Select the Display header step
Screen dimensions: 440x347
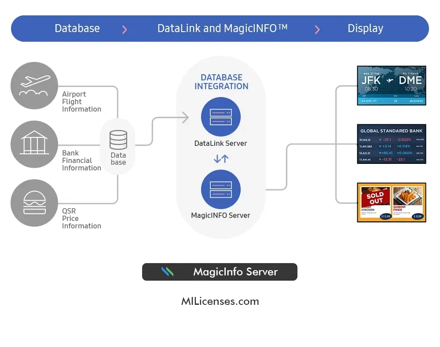[365, 28]
